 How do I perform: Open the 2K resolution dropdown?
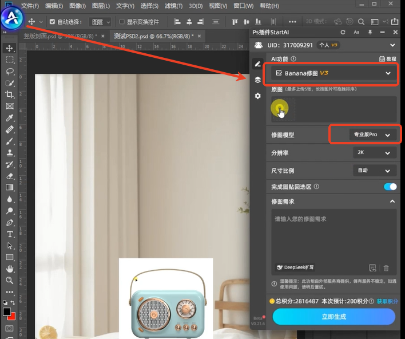coord(375,152)
